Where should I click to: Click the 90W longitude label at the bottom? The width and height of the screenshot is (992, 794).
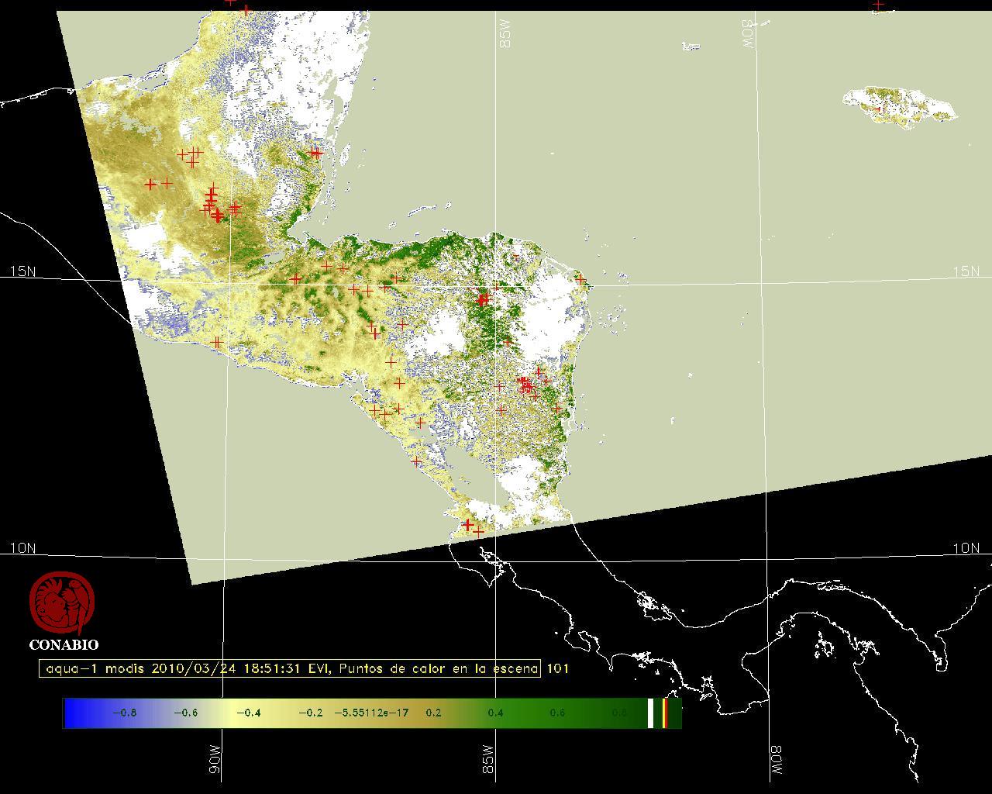[215, 759]
